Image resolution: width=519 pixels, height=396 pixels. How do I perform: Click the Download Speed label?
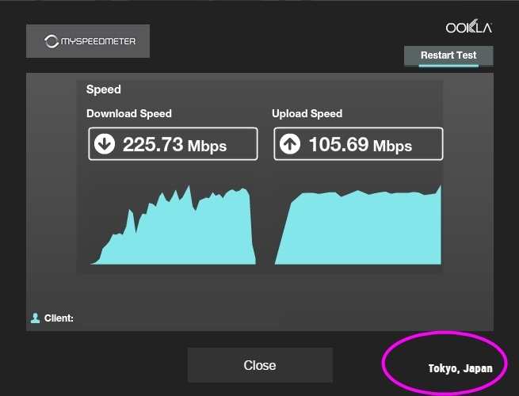(x=129, y=113)
